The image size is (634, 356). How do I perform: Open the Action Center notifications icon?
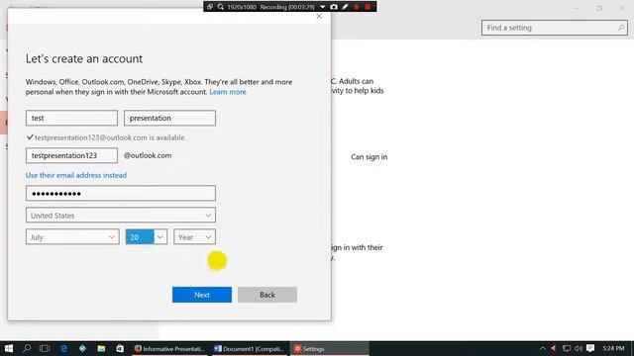(590, 348)
